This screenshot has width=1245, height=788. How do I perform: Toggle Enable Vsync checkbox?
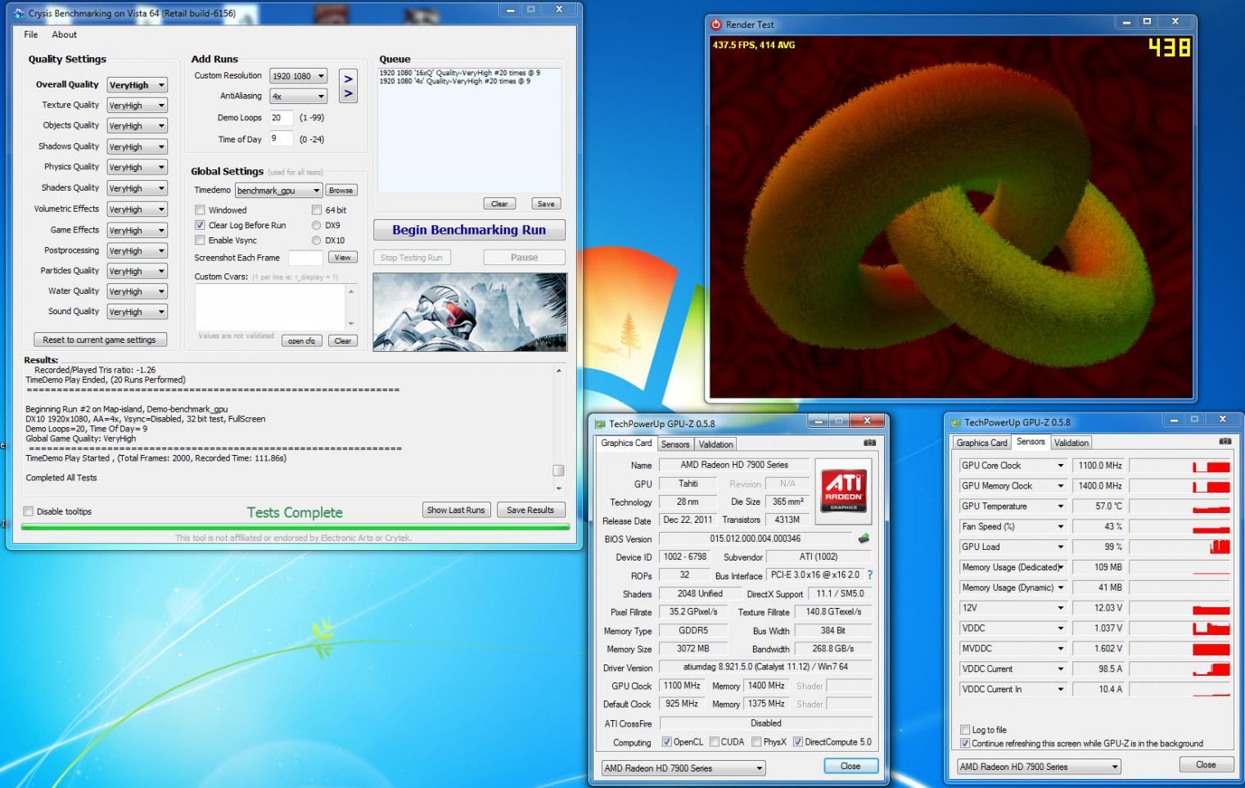tap(200, 240)
